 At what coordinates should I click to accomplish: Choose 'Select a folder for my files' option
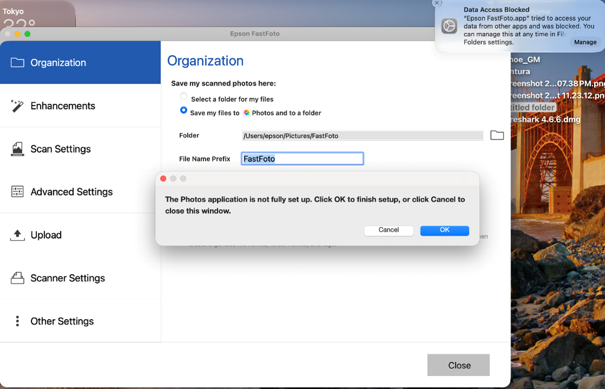click(x=183, y=96)
